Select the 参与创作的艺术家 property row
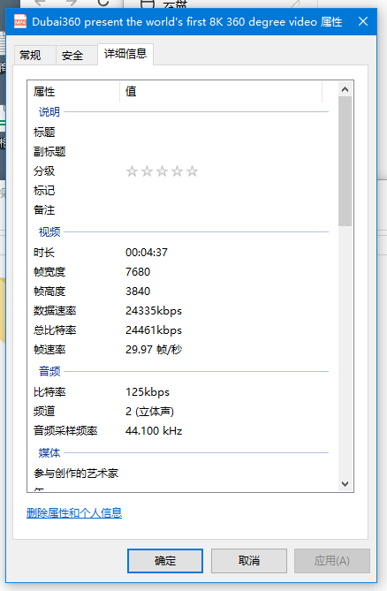The image size is (387, 591). 181,473
